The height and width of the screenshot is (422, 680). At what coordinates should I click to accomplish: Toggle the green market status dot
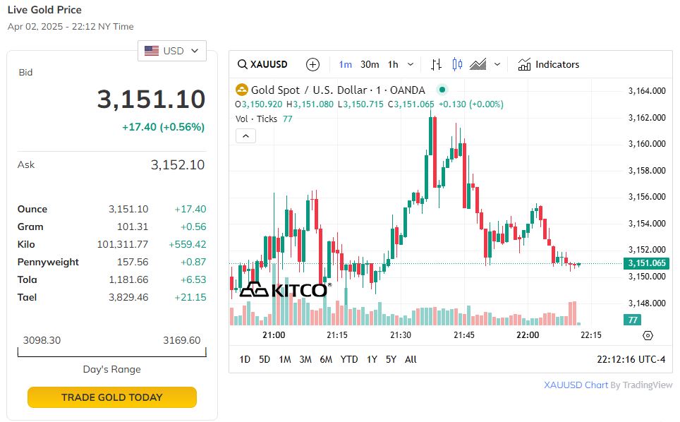tap(442, 90)
